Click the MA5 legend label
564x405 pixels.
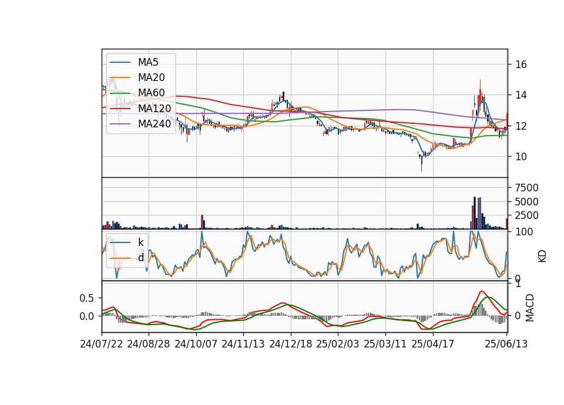click(x=148, y=62)
